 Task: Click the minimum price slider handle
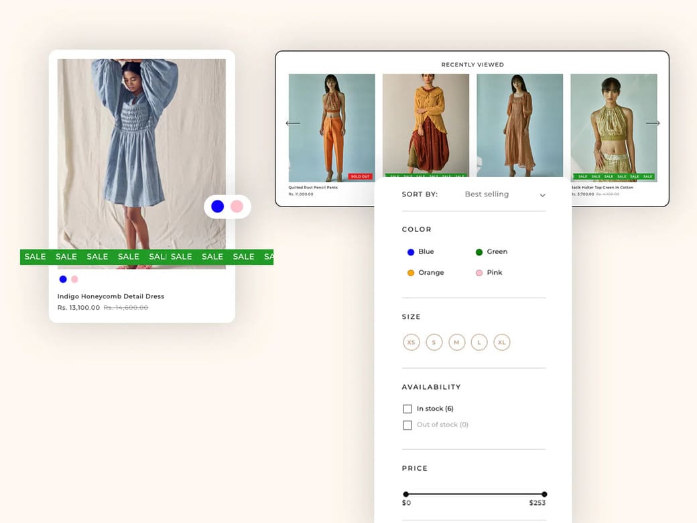pyautogui.click(x=406, y=494)
